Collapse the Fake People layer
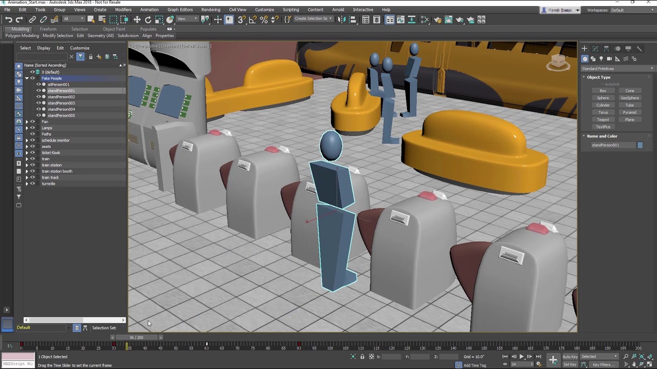Viewport: 657px width, 369px height. tap(27, 78)
